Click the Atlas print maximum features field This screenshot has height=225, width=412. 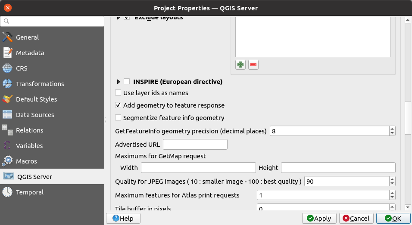pos(323,195)
